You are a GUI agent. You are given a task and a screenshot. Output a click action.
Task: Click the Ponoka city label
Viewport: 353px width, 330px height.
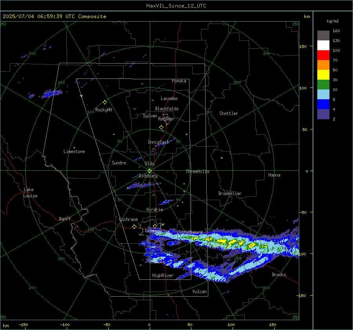(179, 81)
